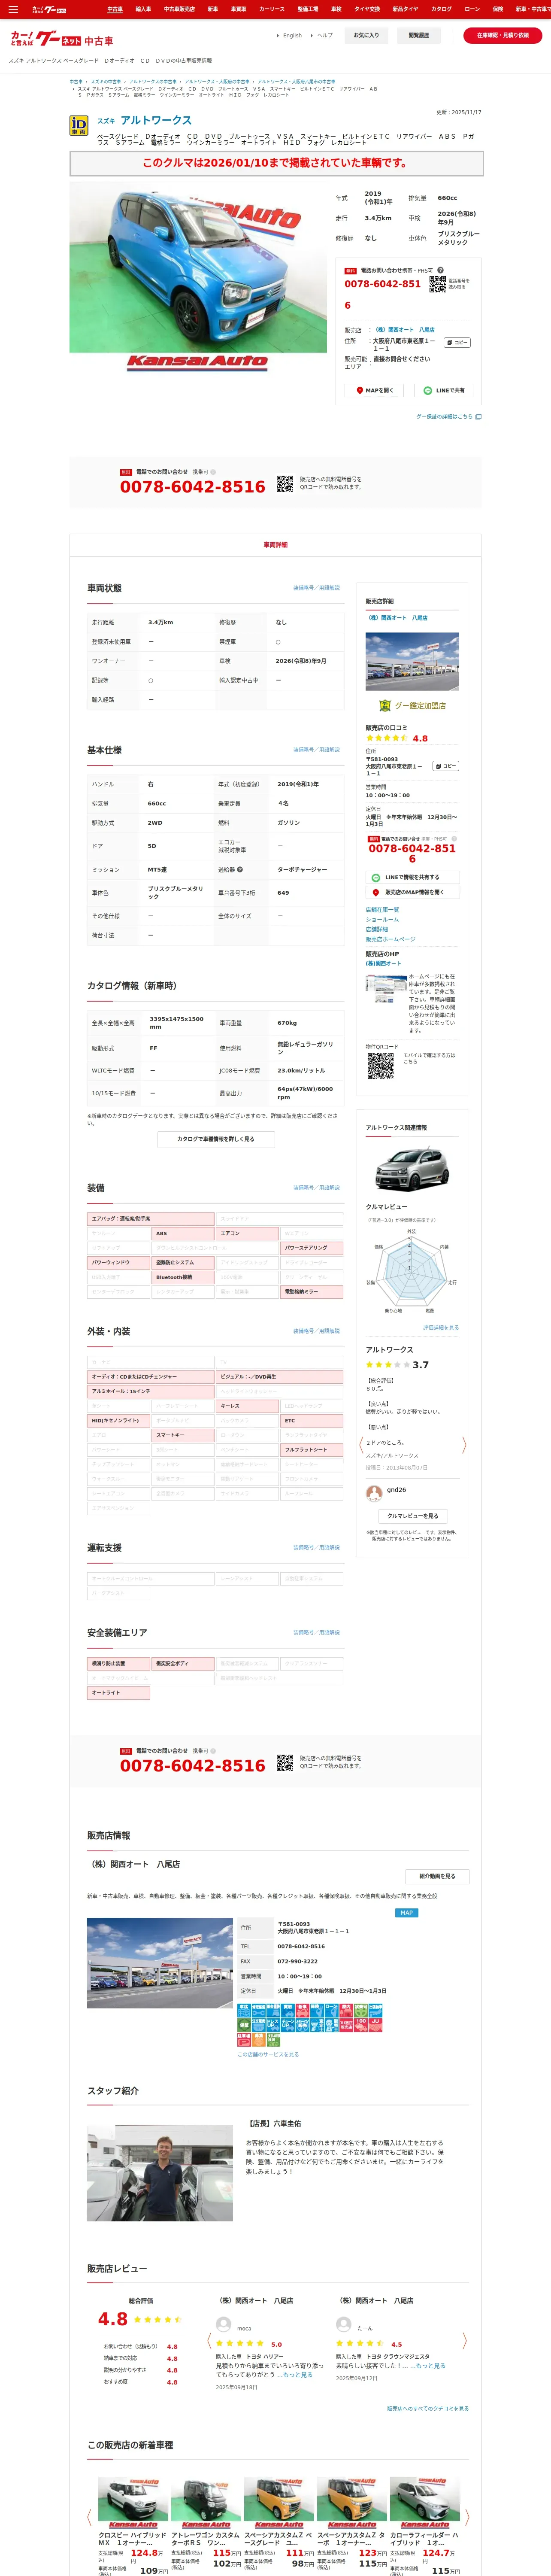Click the external link icon by グー保証の詳細
Viewport: 551px width, 2576px height.
478,417
